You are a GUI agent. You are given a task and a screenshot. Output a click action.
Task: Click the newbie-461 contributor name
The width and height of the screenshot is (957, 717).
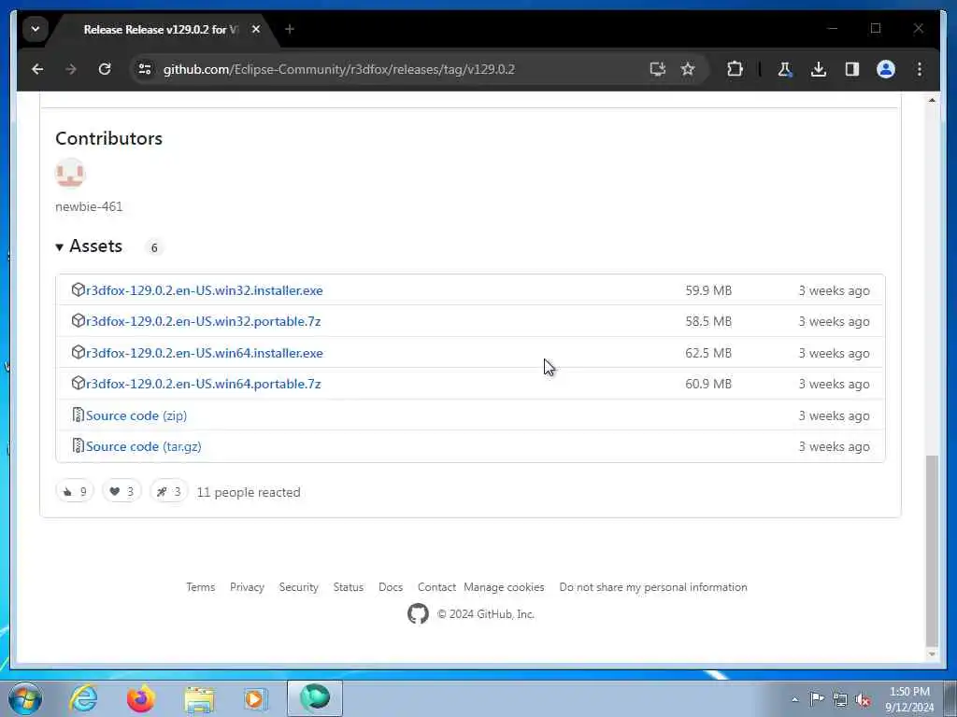89,206
